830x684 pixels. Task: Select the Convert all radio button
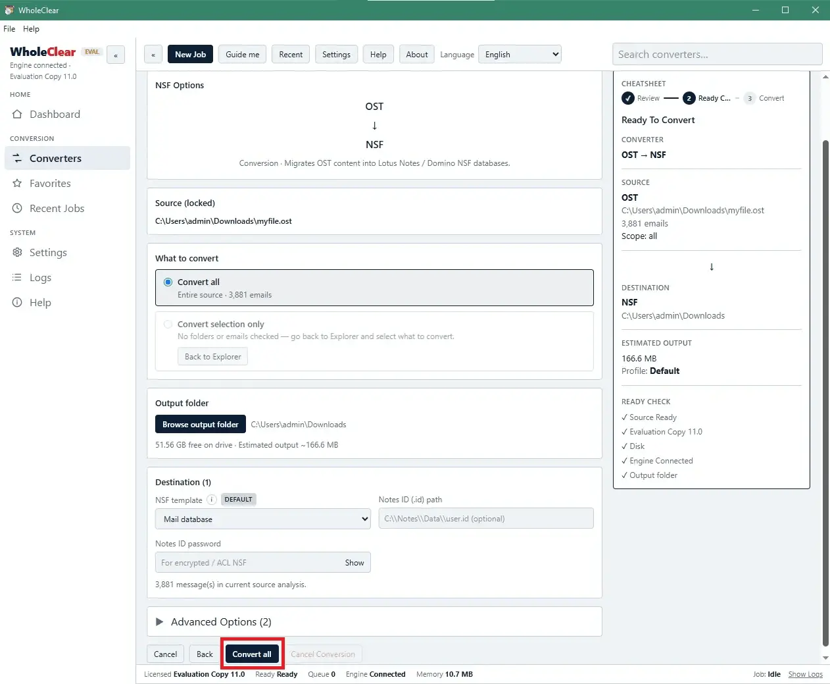[168, 282]
